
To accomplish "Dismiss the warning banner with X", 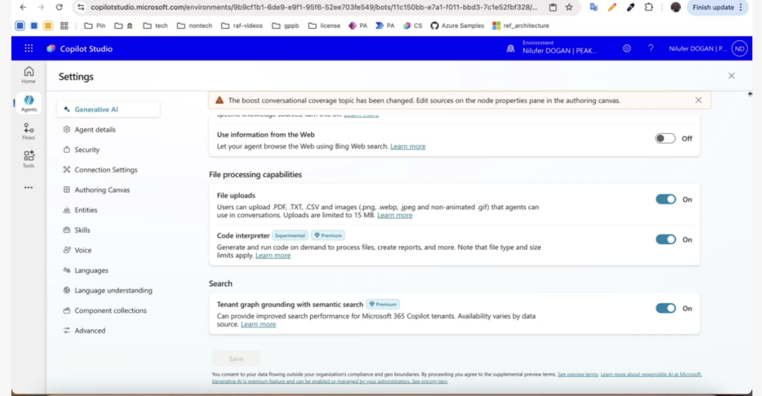I will click(698, 100).
